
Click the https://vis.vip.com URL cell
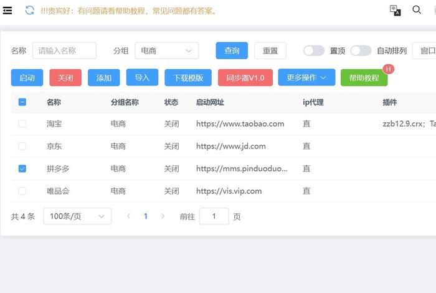point(229,191)
